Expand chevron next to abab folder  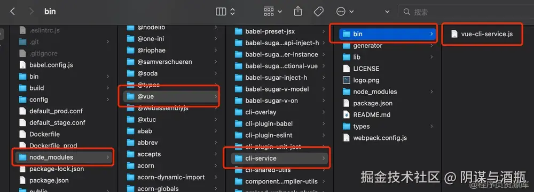(x=216, y=131)
